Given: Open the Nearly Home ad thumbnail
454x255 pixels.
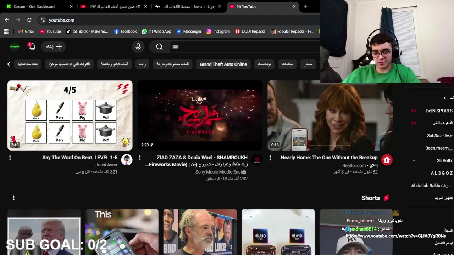Looking at the screenshot, I should pyautogui.click(x=330, y=115).
